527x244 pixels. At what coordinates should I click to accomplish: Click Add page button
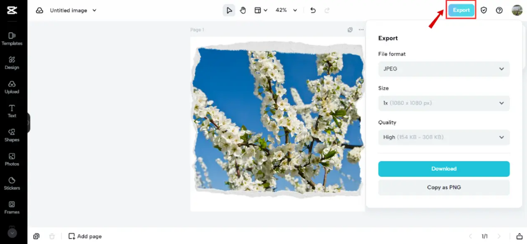point(85,237)
